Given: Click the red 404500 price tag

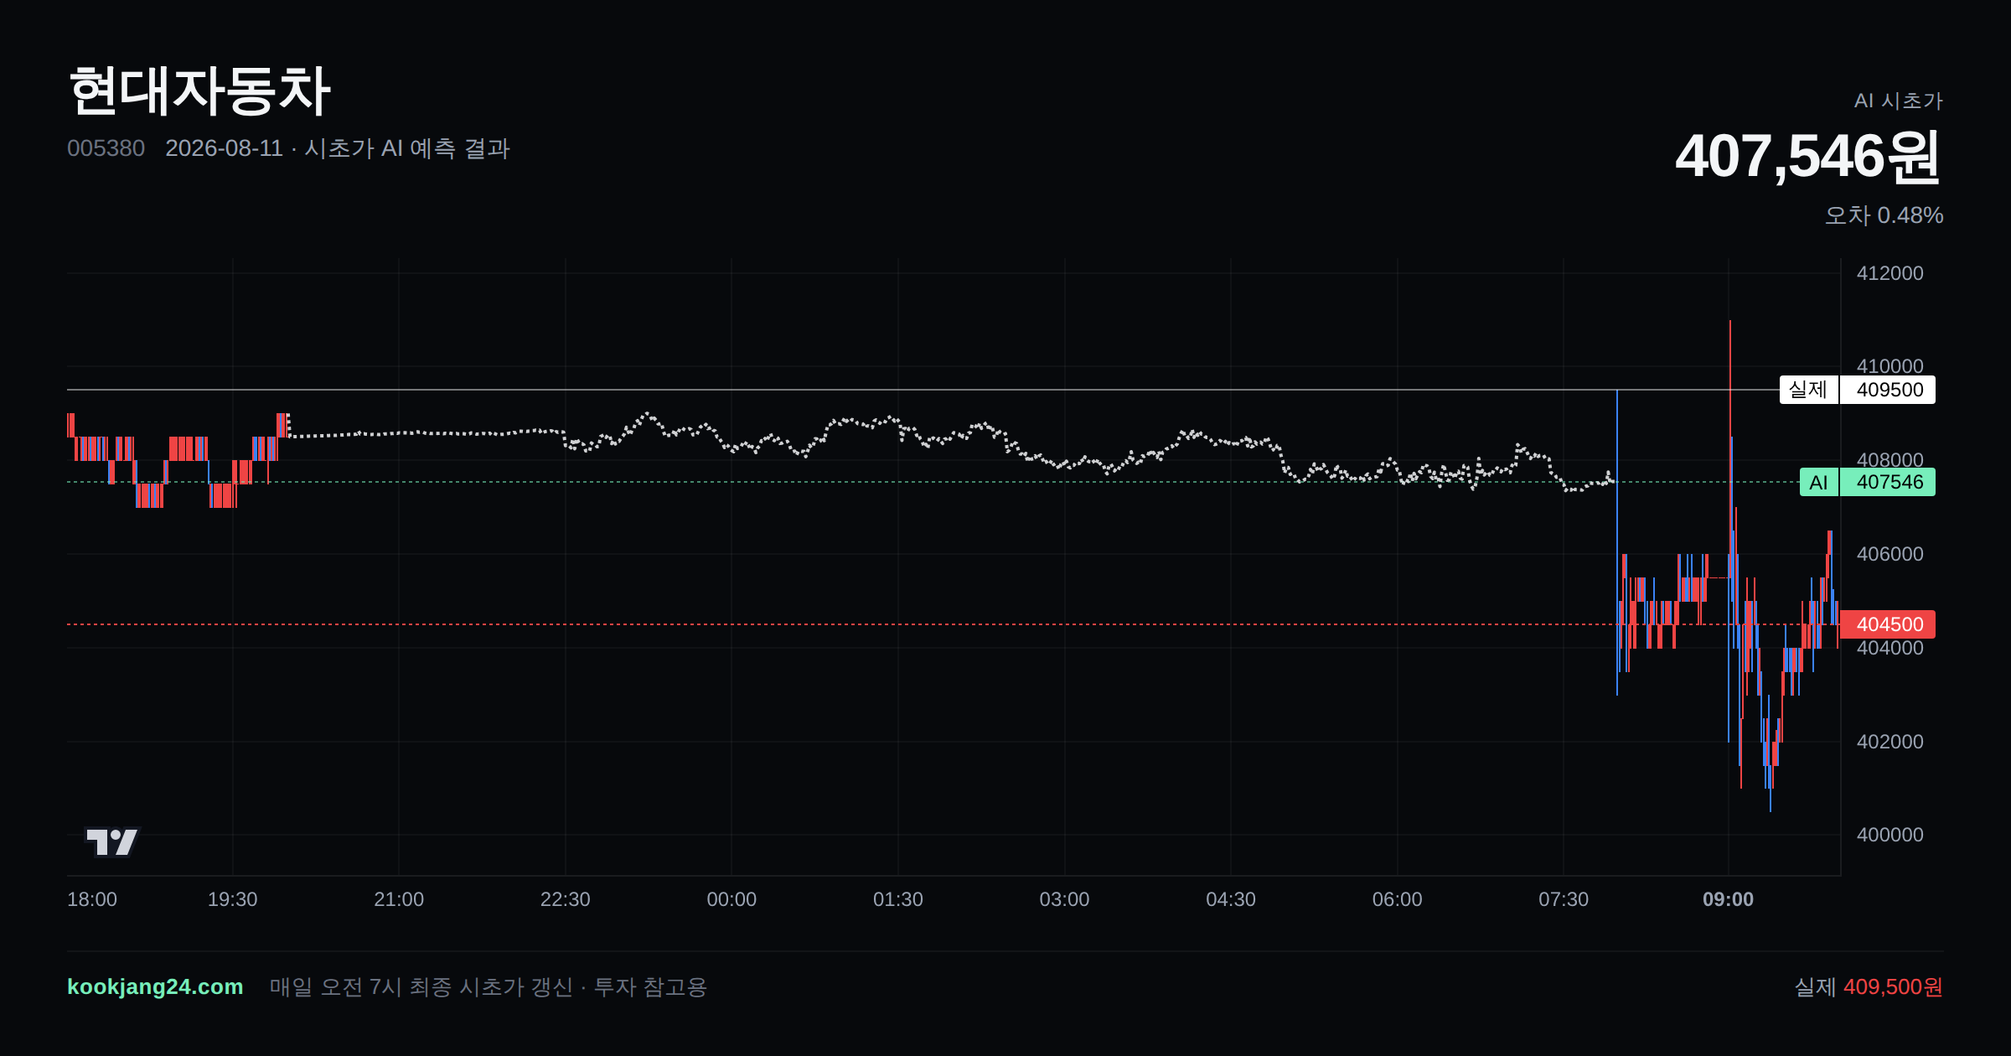Looking at the screenshot, I should click(1888, 624).
